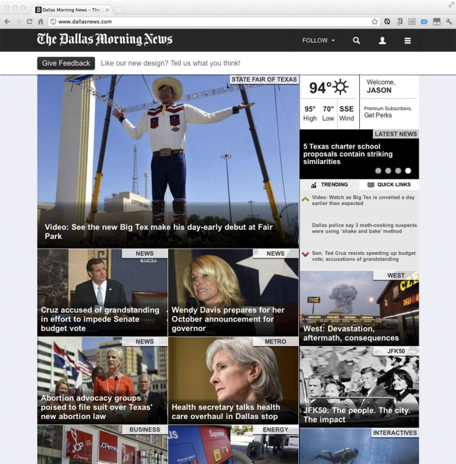Open the Big Tex unveiled trending video link
Image resolution: width=456 pixels, height=464 pixels.
[363, 200]
